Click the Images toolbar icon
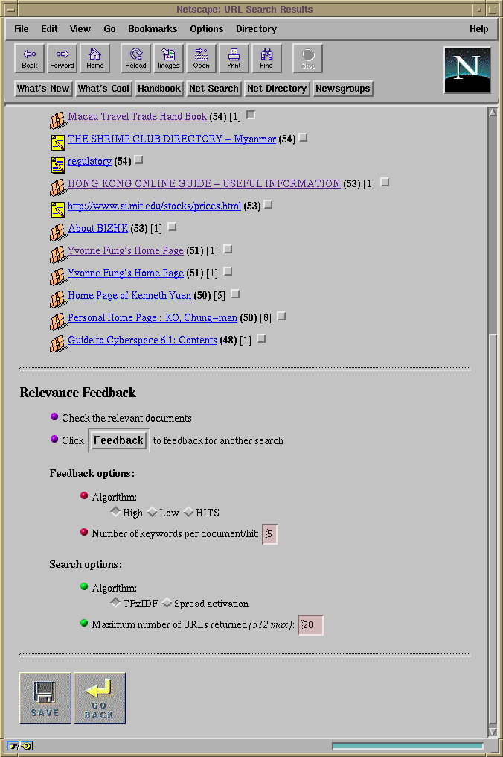This screenshot has height=757, width=503. (168, 58)
